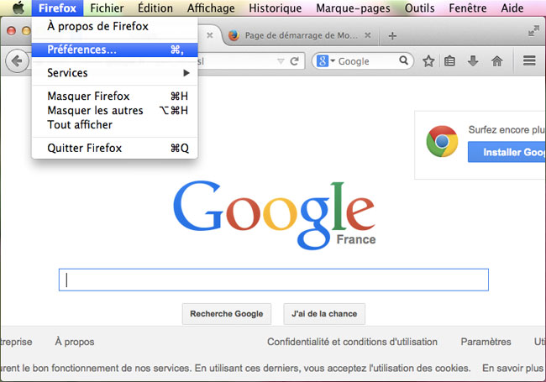546x382 pixels.
Task: Click the Chrome logo in the promo
Action: click(x=442, y=141)
